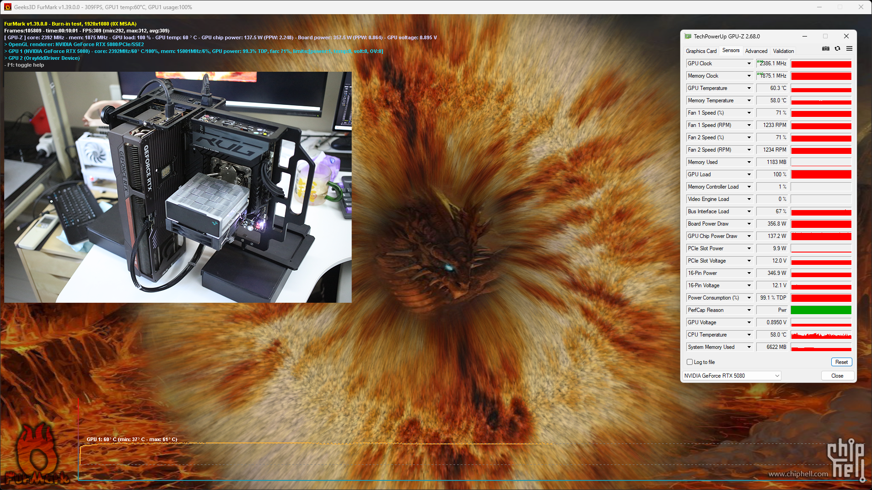Open the Video Engine Load dropdown
This screenshot has width=872, height=490.
(749, 199)
